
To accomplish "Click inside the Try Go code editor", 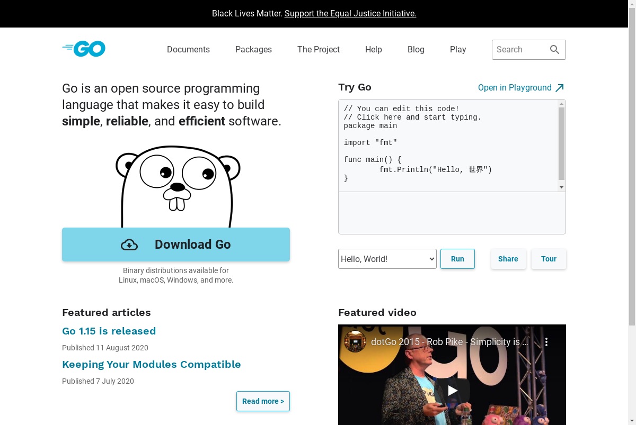I will (x=448, y=146).
